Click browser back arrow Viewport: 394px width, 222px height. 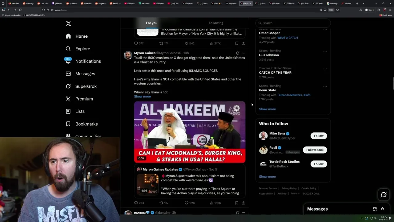[9, 10]
